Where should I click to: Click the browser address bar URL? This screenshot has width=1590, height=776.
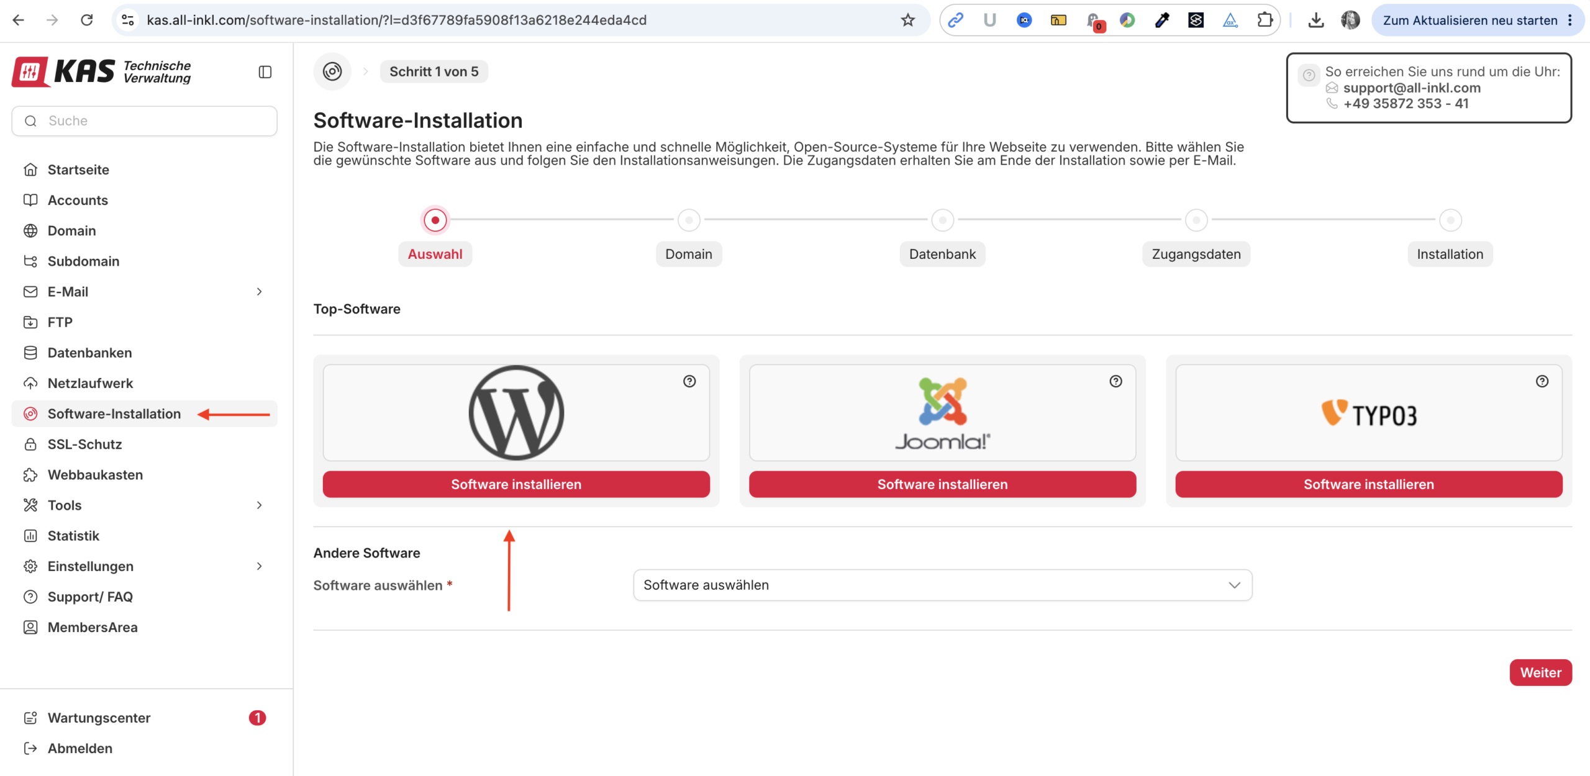coord(396,20)
